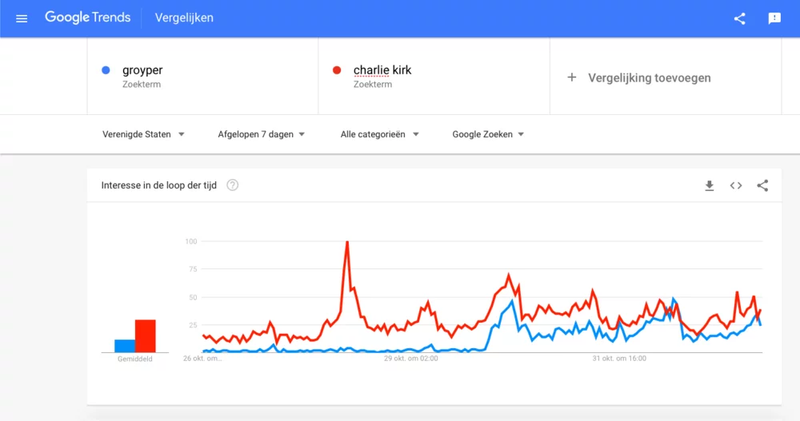Expand the Alle categorieën dropdown
Image resolution: width=800 pixels, height=421 pixels.
[x=380, y=134]
